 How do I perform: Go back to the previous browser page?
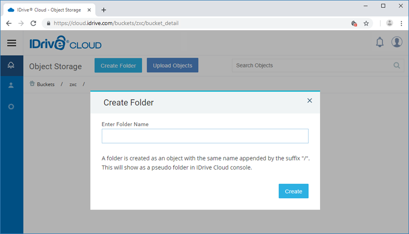[9, 23]
